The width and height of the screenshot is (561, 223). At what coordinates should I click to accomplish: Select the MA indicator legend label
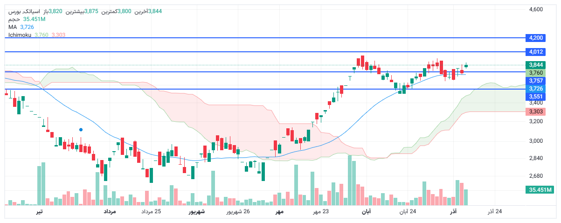[13, 27]
